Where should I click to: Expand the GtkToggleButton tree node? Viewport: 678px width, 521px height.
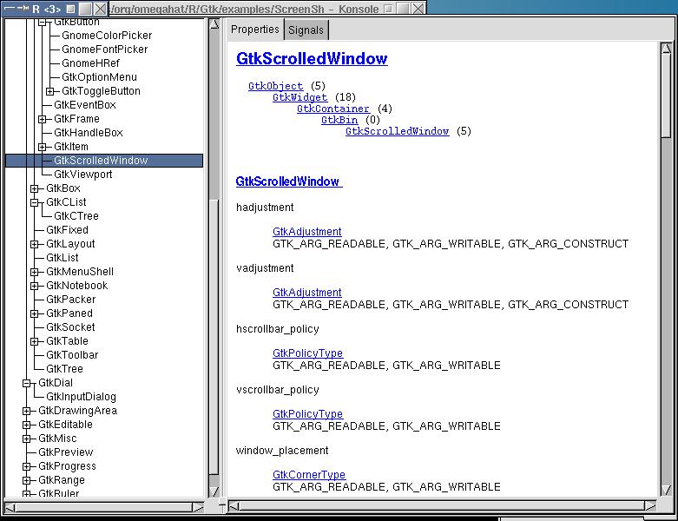50,91
